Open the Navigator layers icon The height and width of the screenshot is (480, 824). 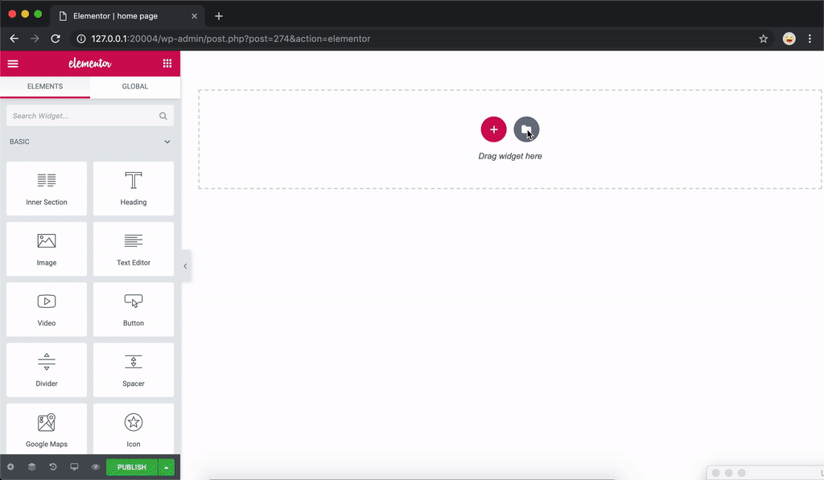point(31,467)
